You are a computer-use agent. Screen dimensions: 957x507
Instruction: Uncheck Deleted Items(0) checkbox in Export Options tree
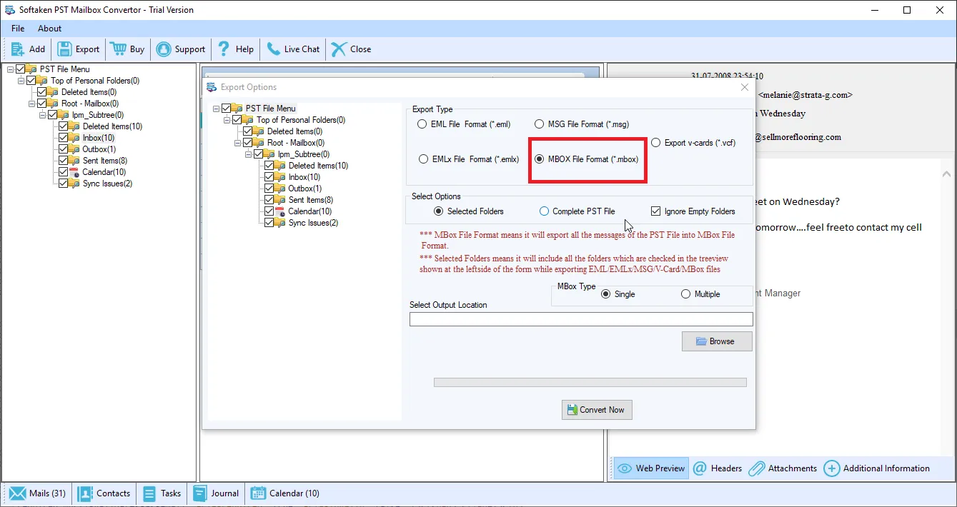pyautogui.click(x=247, y=131)
